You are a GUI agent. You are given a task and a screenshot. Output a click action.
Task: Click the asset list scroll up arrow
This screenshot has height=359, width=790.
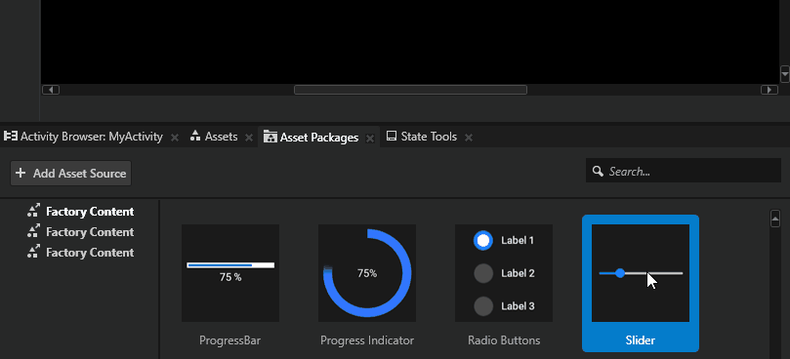click(x=775, y=219)
